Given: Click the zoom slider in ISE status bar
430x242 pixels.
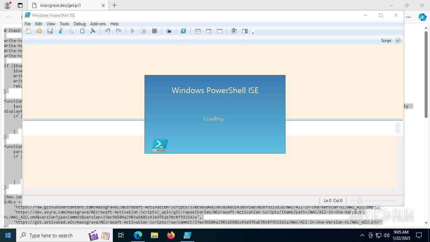Looking at the screenshot, I should pyautogui.click(x=359, y=201).
